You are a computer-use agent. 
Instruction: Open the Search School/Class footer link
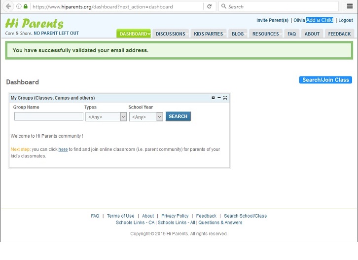tap(245, 216)
